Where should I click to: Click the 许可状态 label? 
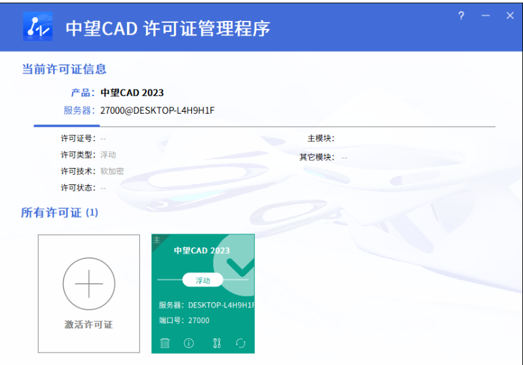click(79, 188)
